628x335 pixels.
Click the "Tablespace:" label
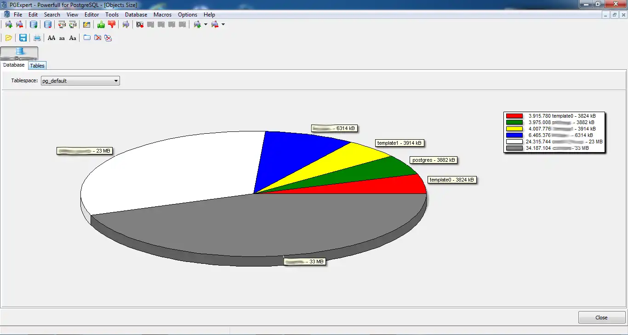pyautogui.click(x=24, y=81)
